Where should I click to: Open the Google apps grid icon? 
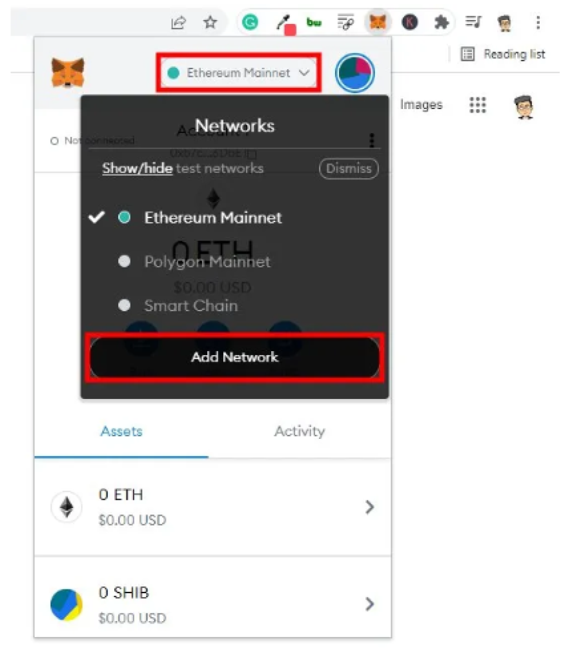478,105
